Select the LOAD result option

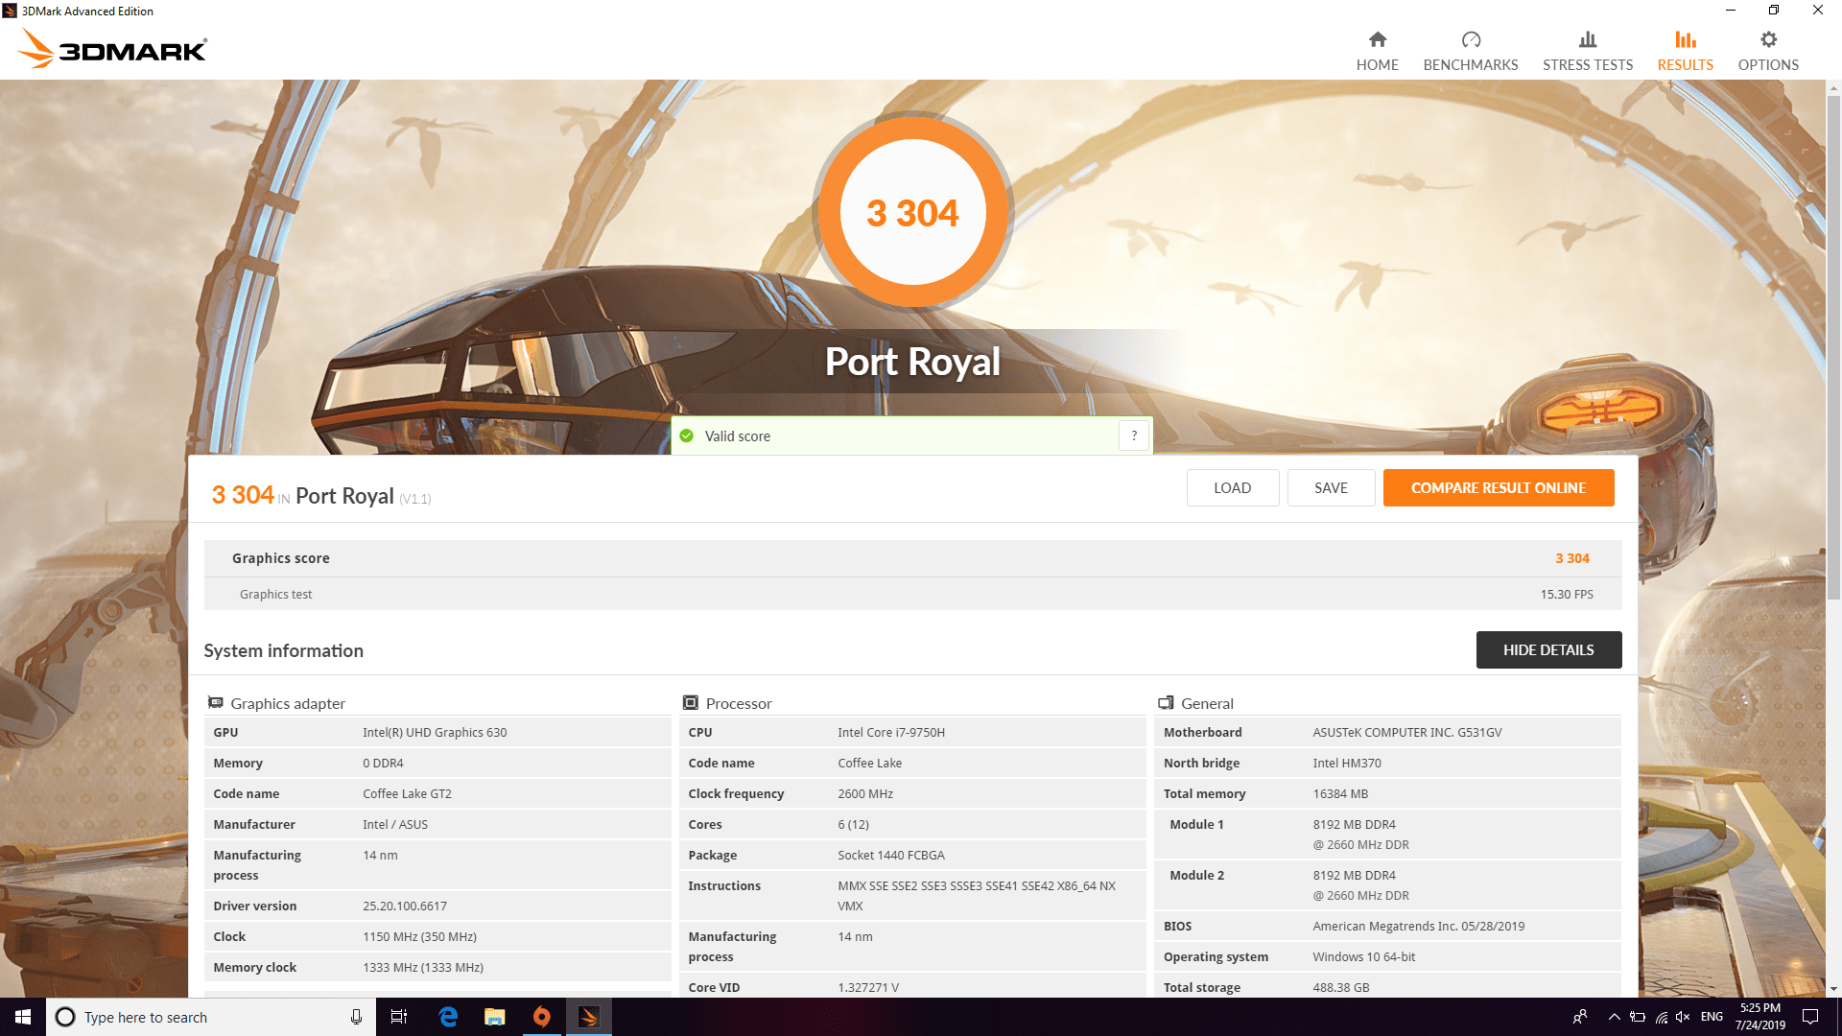[x=1232, y=487]
